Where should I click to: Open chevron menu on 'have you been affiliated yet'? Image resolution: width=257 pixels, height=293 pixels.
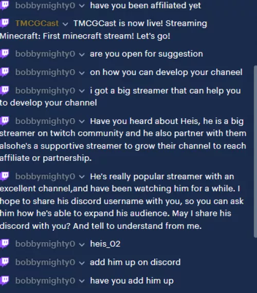82,6
